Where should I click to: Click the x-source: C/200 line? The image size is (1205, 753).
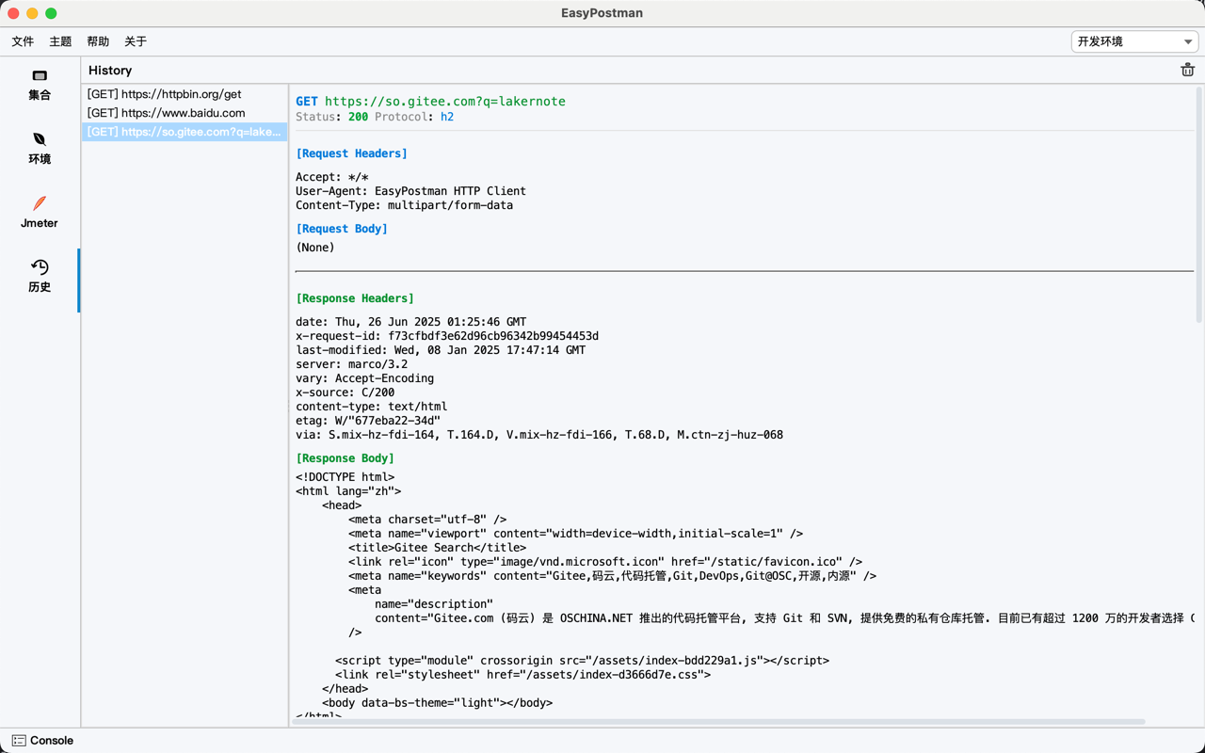coord(345,393)
